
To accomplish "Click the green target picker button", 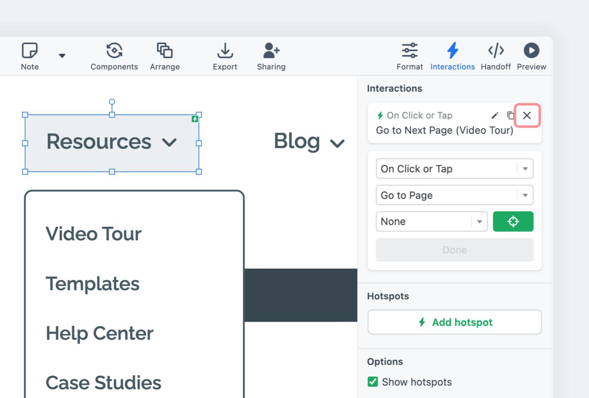I will tap(513, 221).
